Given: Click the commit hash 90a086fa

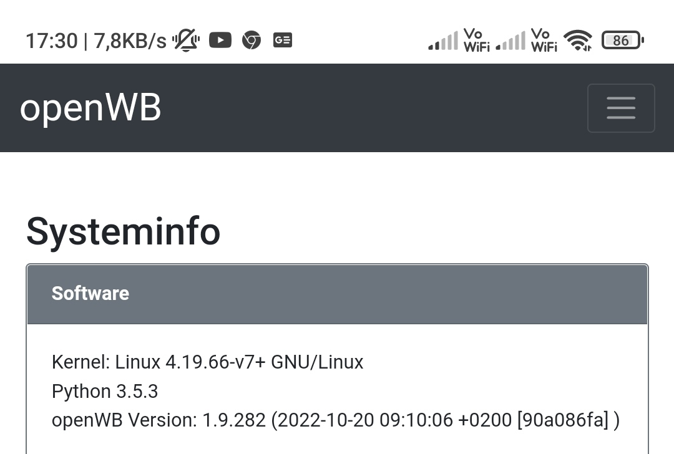Looking at the screenshot, I should 562,420.
